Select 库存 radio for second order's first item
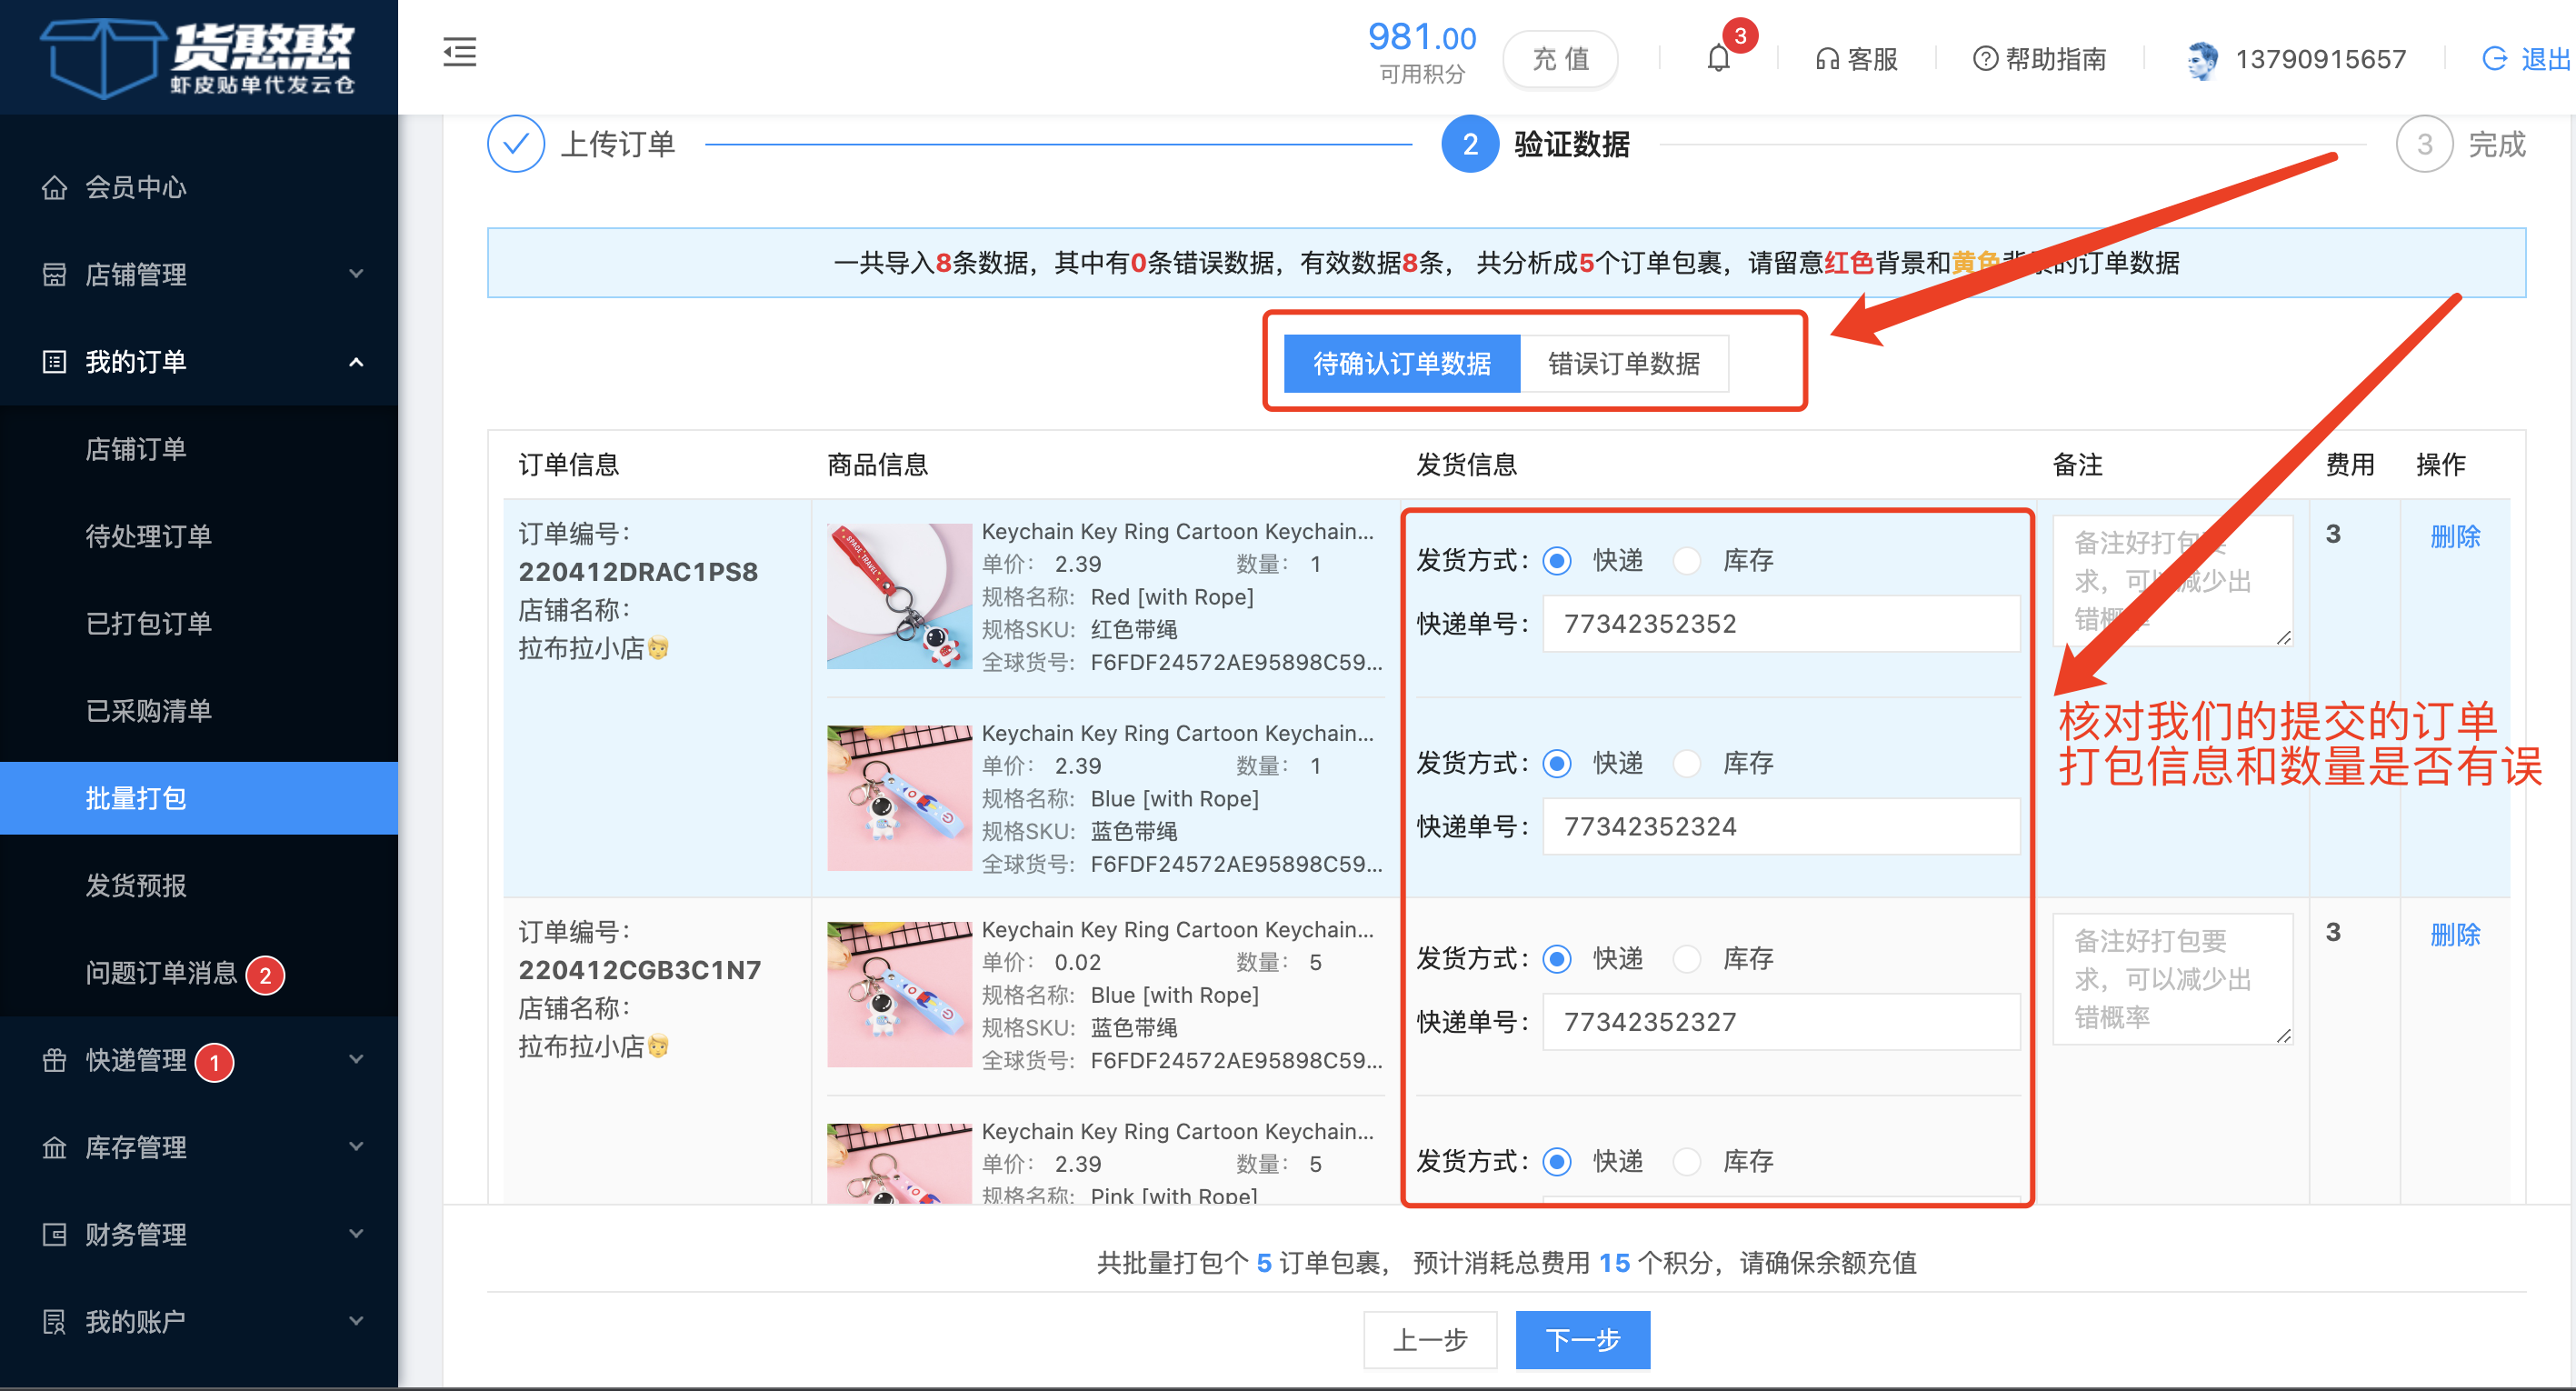Screen dimensions: 2576x1391 point(1686,959)
